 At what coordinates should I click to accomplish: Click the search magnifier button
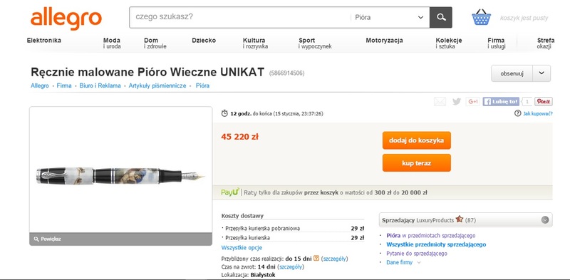pos(441,17)
